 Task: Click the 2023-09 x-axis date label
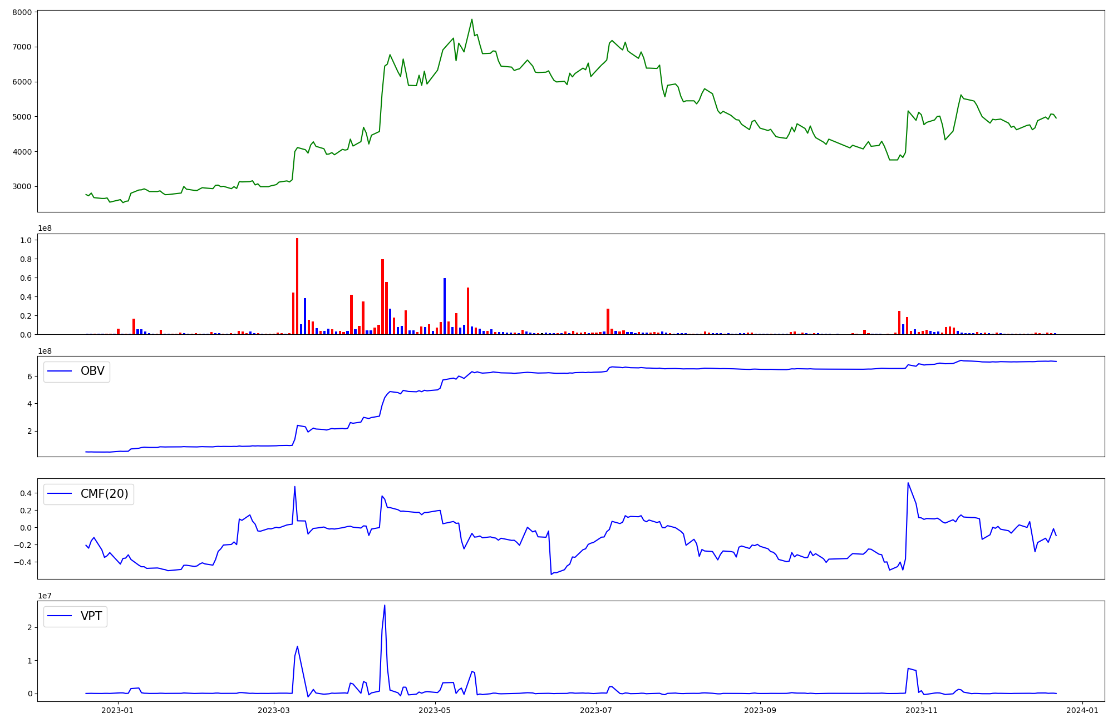[x=760, y=710]
